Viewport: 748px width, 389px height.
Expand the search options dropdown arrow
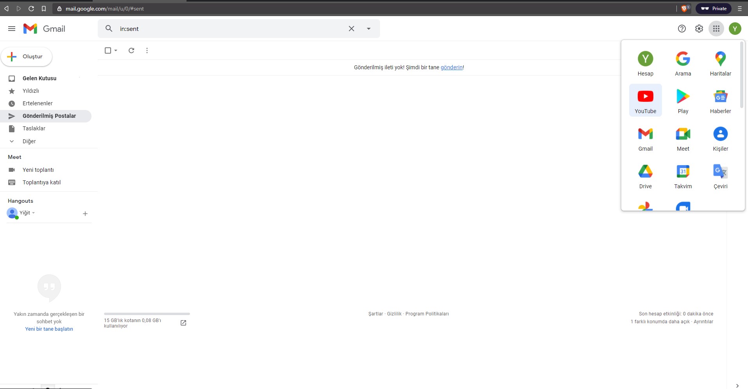click(368, 29)
